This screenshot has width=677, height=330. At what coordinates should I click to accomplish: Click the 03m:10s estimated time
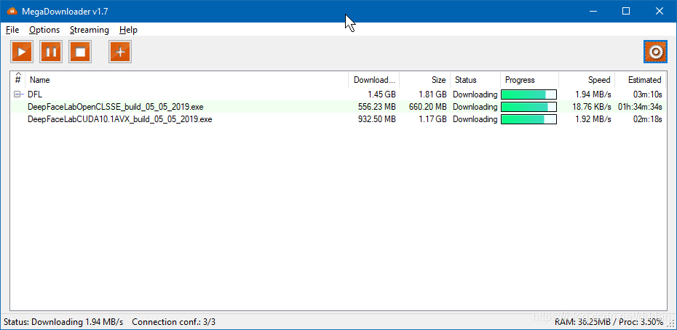pos(648,94)
